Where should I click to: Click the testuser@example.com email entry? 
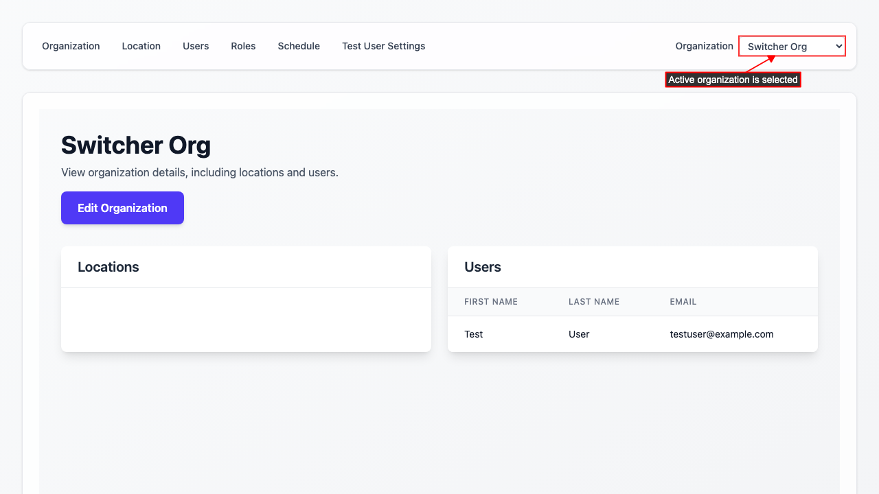[x=721, y=334]
